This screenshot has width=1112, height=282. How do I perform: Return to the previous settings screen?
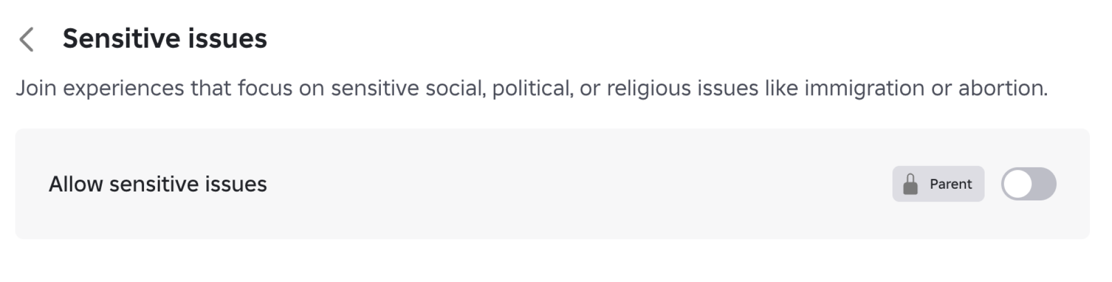tap(27, 39)
